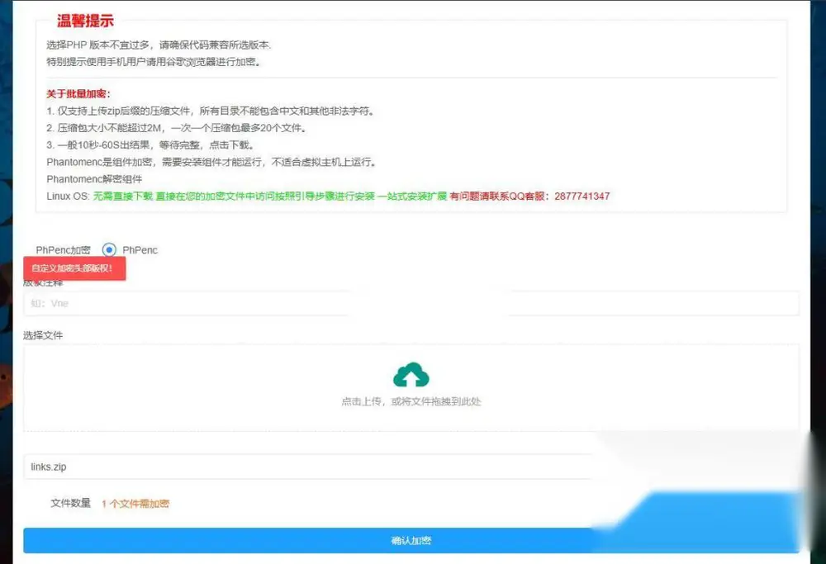Click the line about 压缩包大小不能超过2M
826x564 pixels.
177,128
